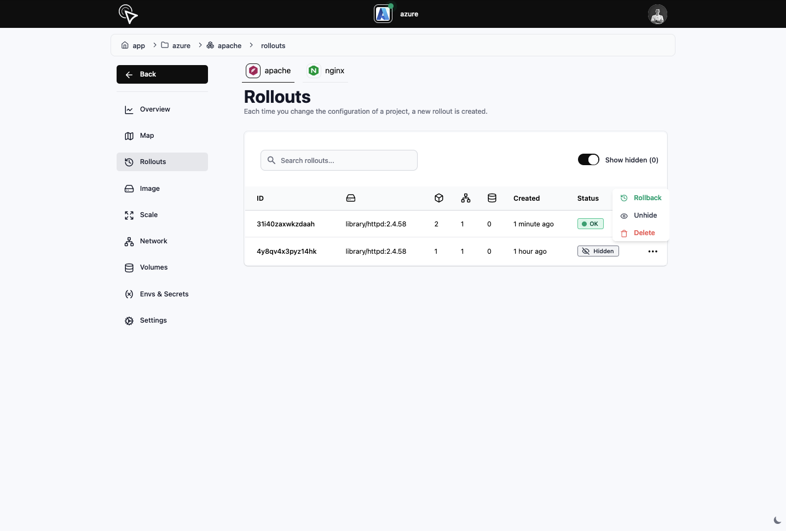The height and width of the screenshot is (531, 786).
Task: Click the cursor logo in top bar
Action: coord(128,14)
